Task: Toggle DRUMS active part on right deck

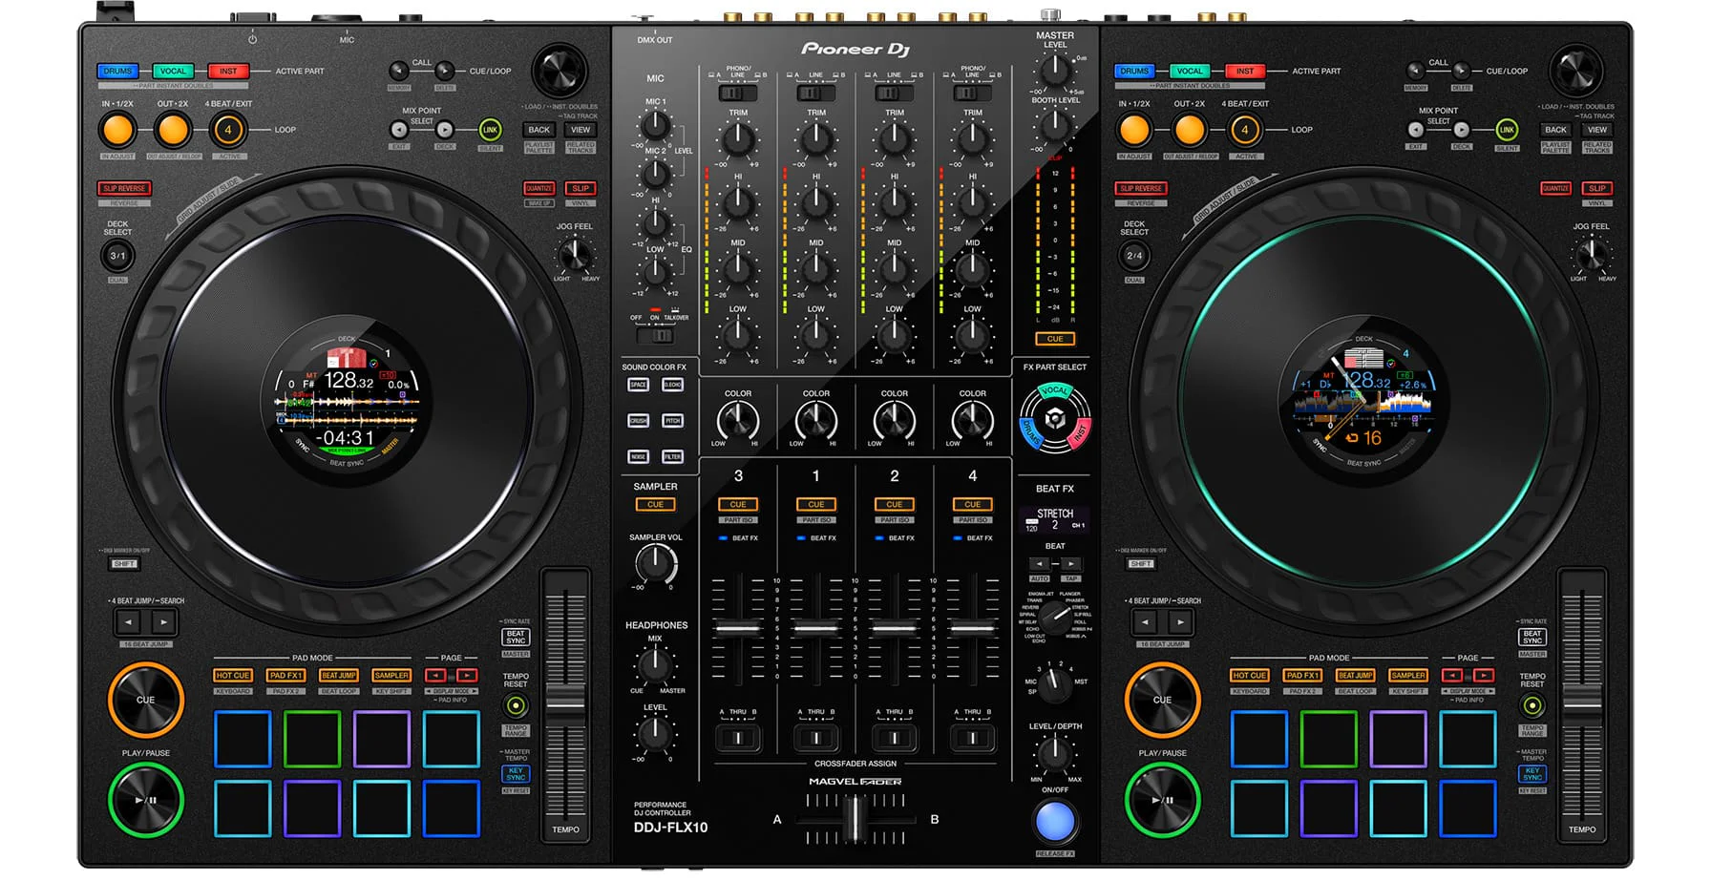Action: click(1134, 71)
